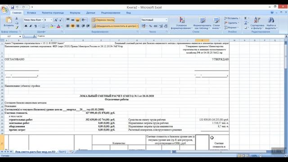Click the formula bar input
Image resolution: width=288 pixels, height=162 pixels.
click(x=161, y=36)
